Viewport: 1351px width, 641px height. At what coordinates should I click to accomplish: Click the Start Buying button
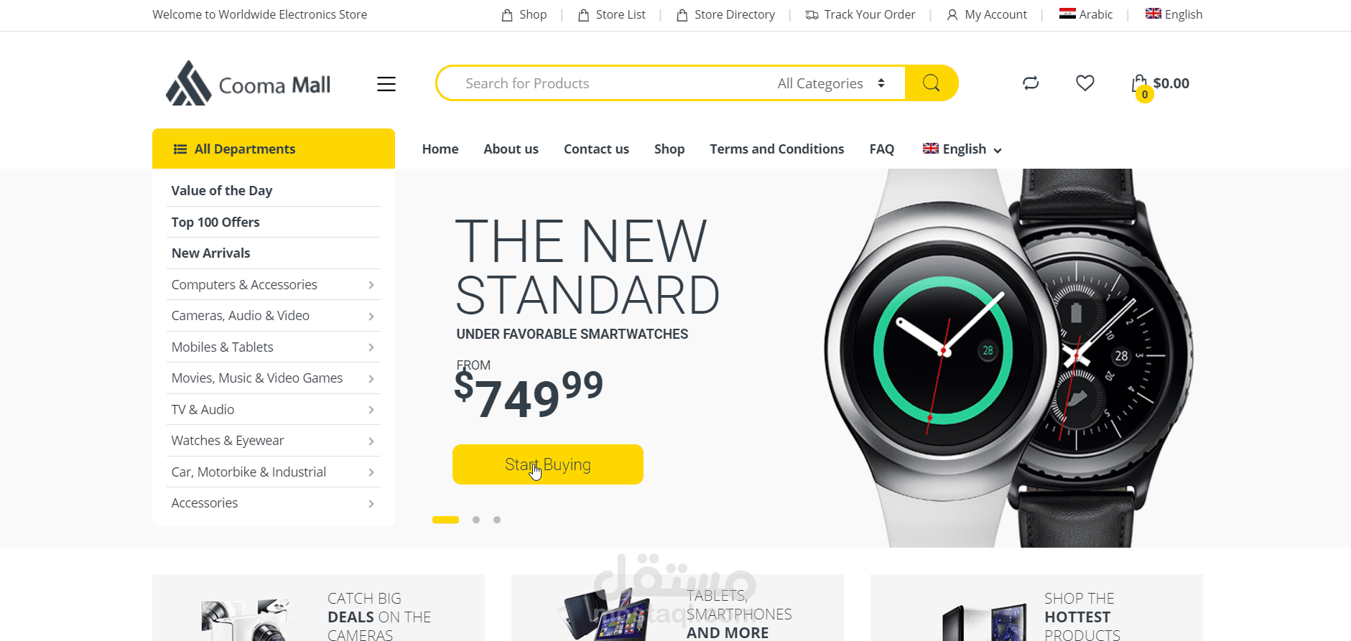[548, 464]
